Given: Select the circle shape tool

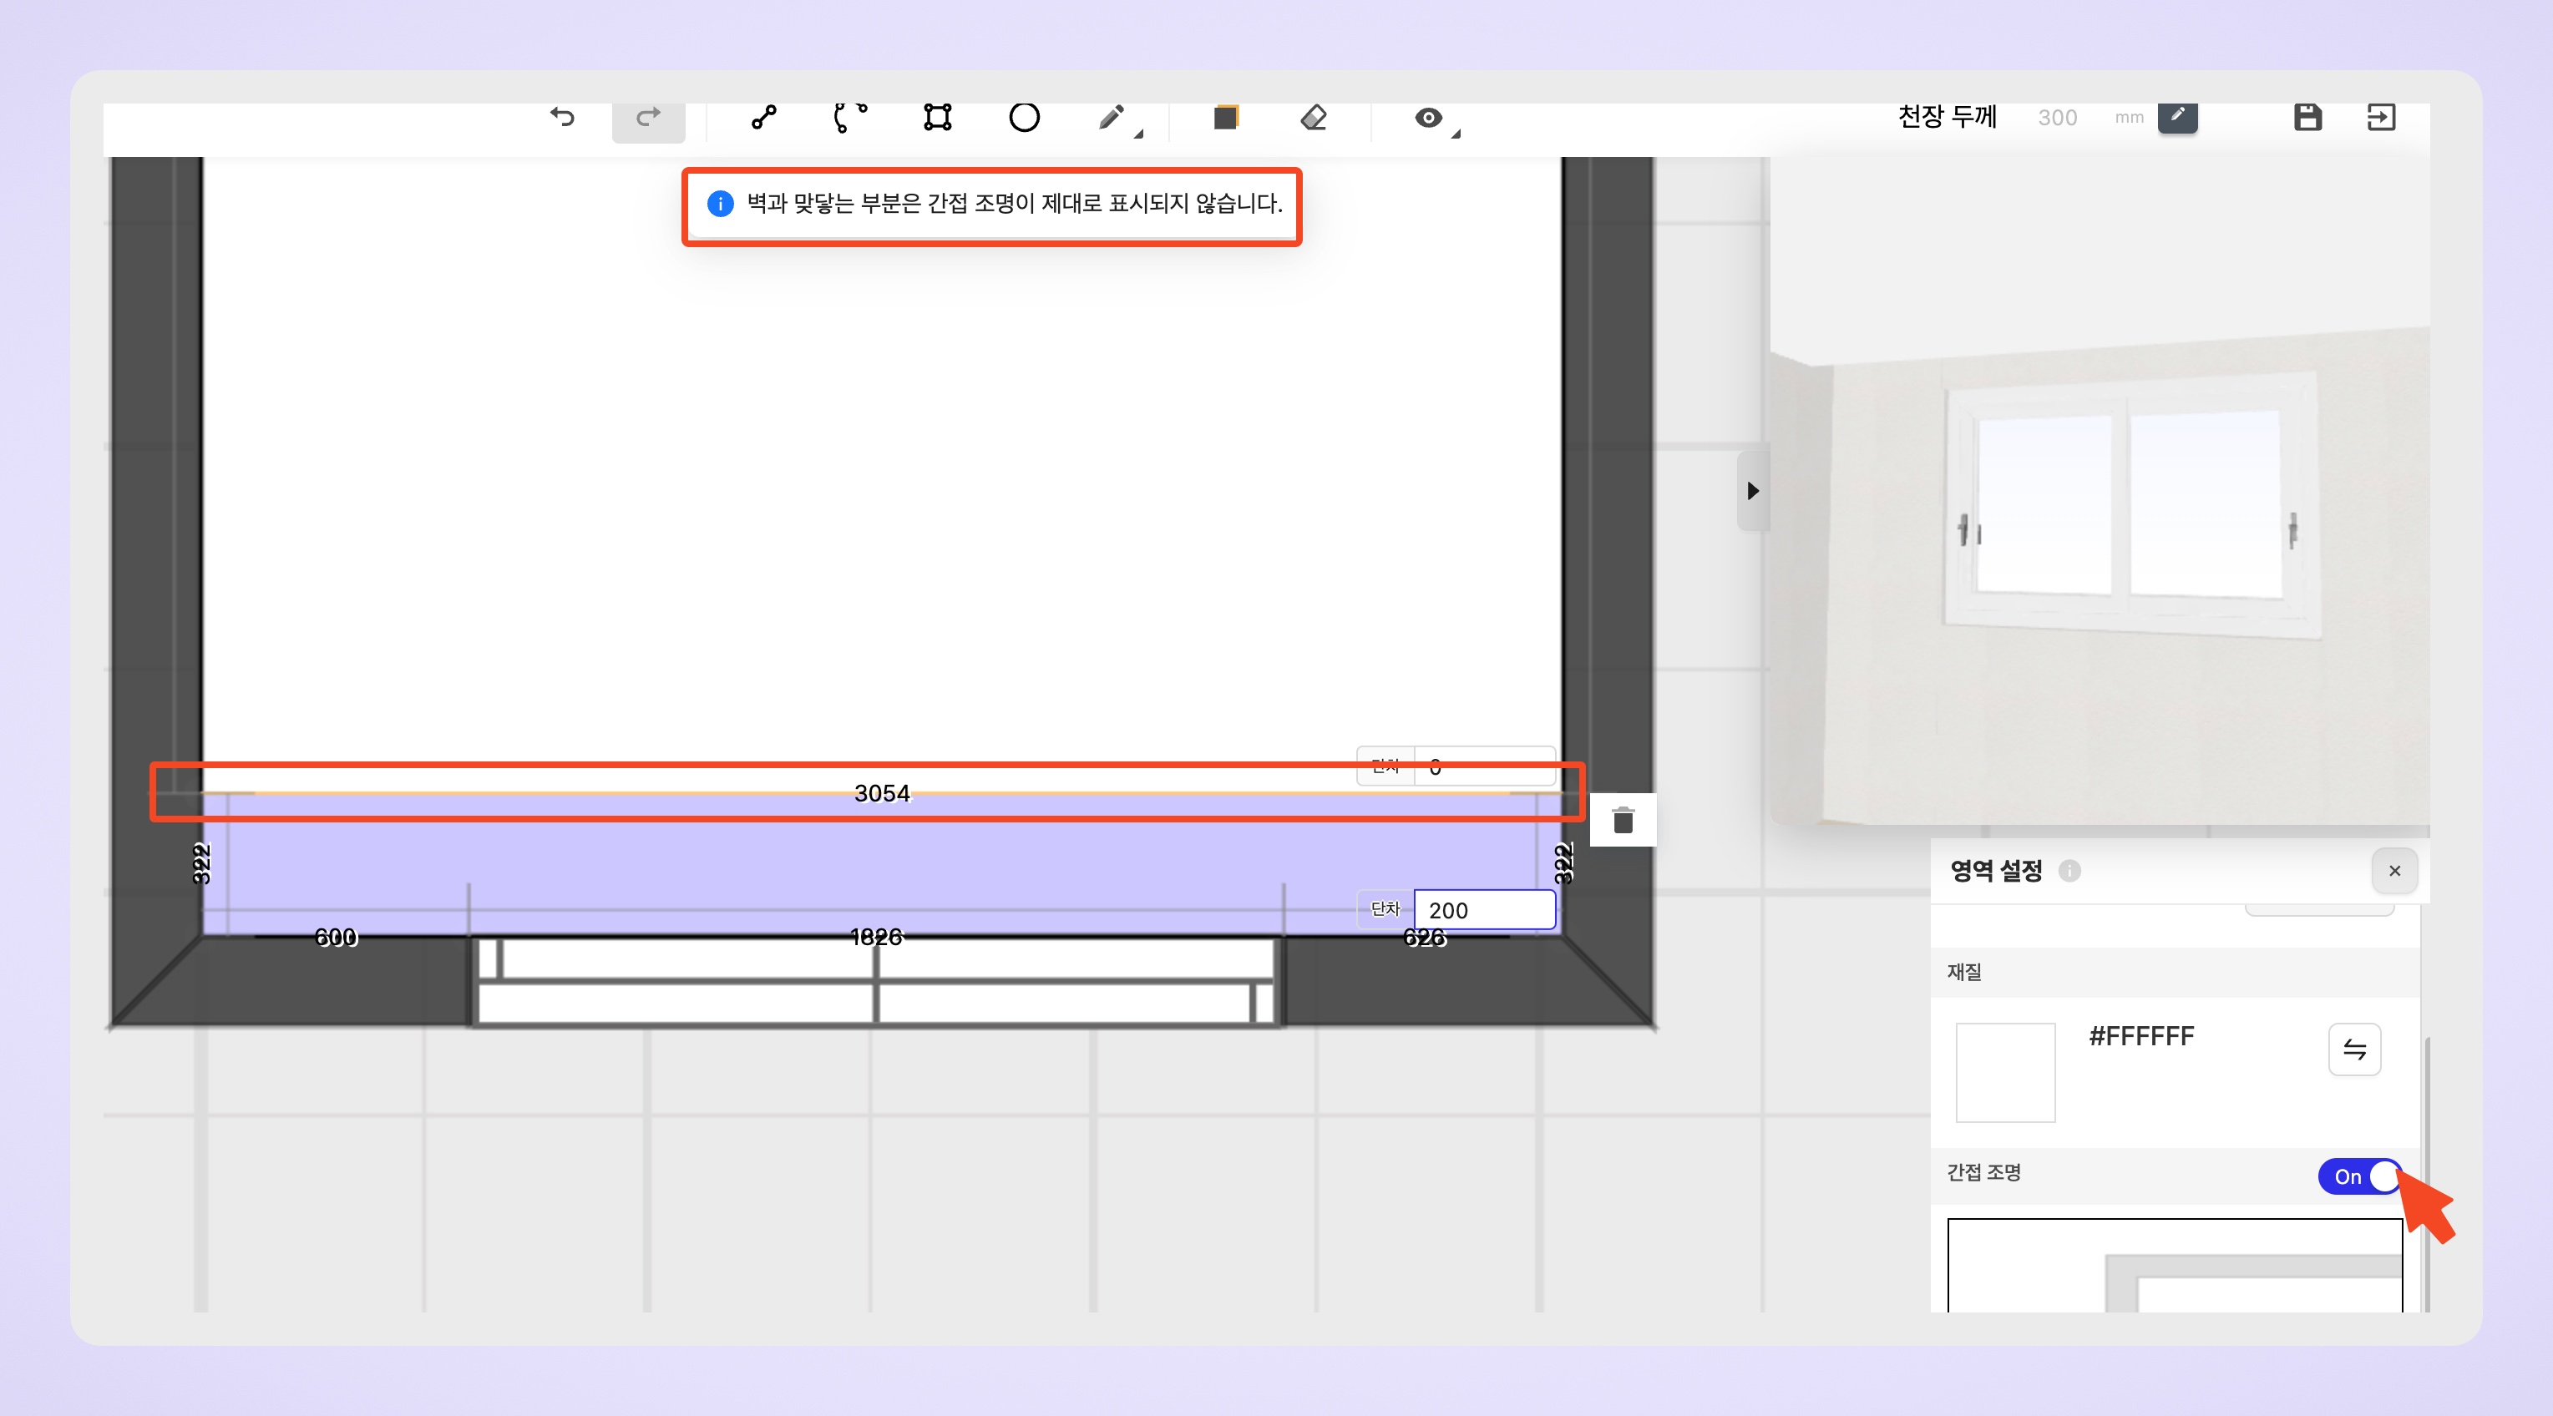Looking at the screenshot, I should coord(1024,118).
